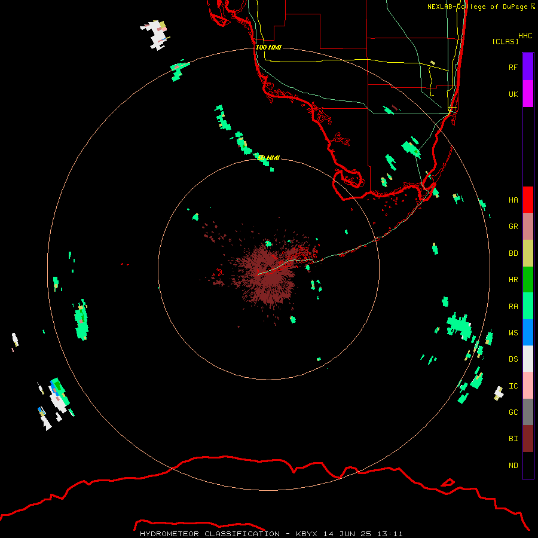Click the BI legend label
Image resolution: width=538 pixels, height=538 pixels.
tap(513, 439)
